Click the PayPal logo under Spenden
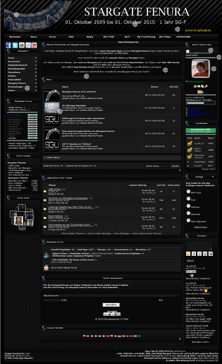The height and width of the screenshot is (364, 222). pyautogui.click(x=112, y=313)
